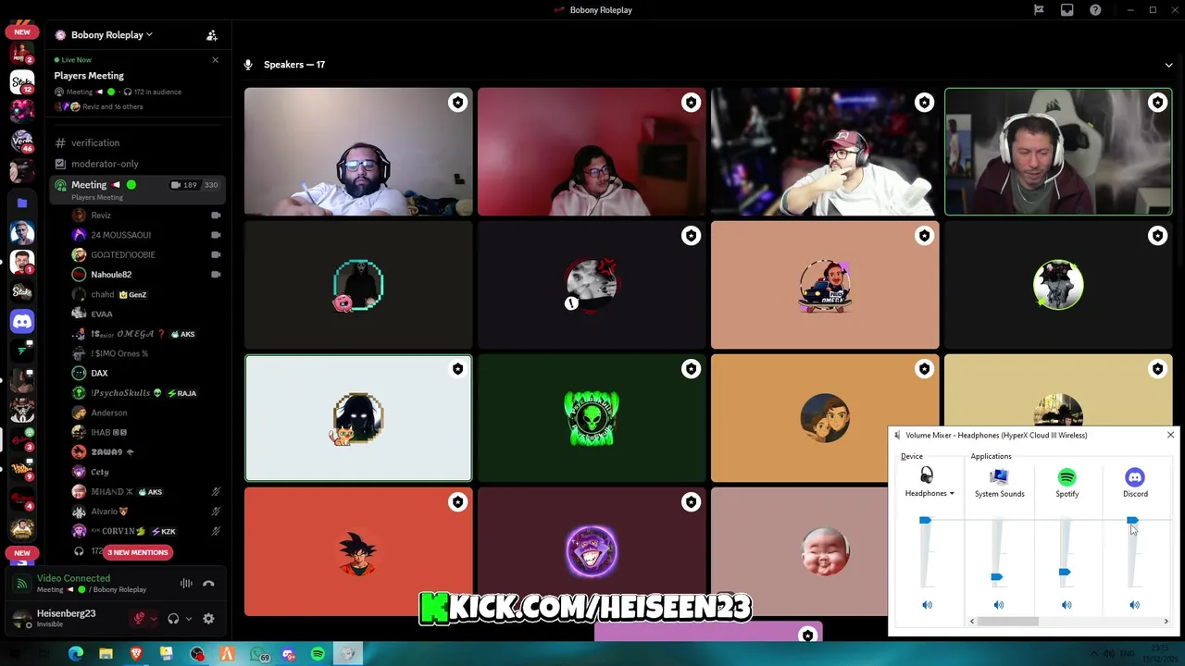Open headphone output options arrow

[x=189, y=619]
